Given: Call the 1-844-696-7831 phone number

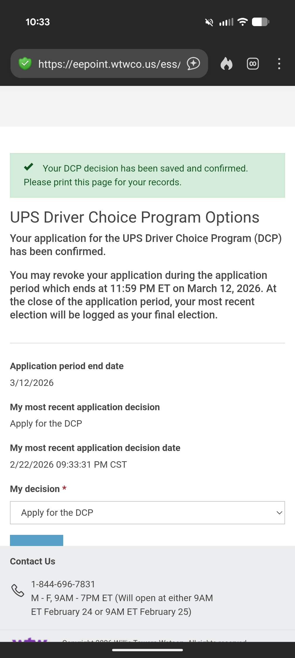Looking at the screenshot, I should (x=63, y=584).
